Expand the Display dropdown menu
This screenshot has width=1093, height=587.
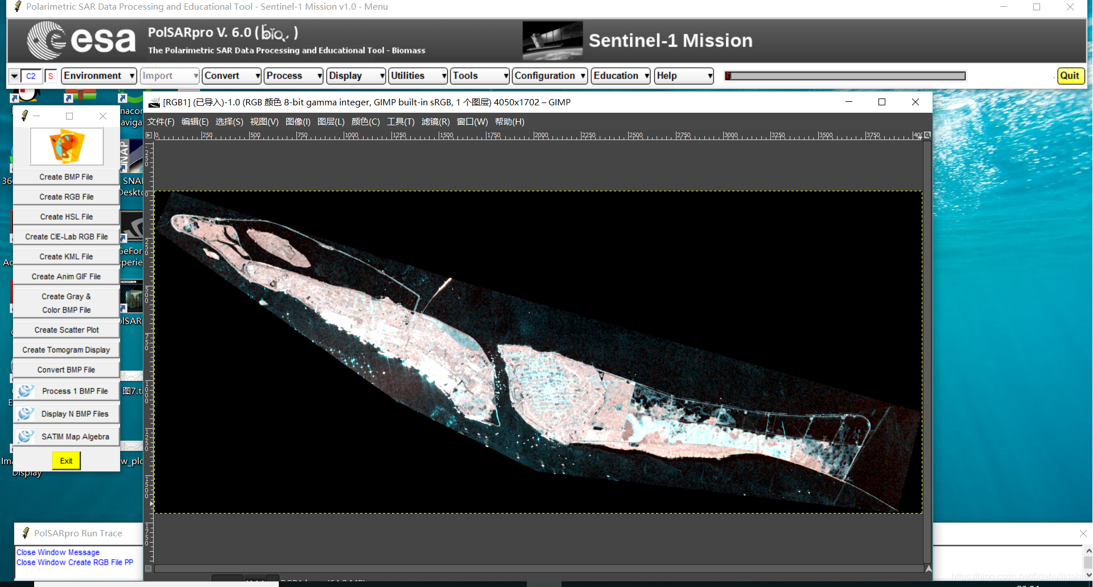tap(356, 76)
